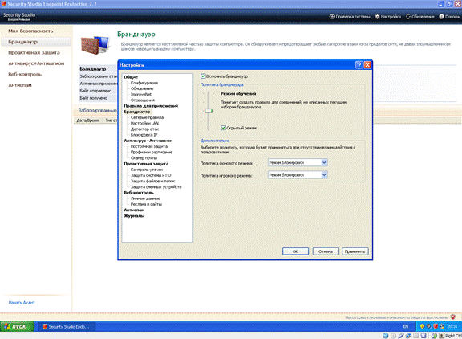This screenshot has height=339, width=462.
Task: Select Детектор атак tree item
Action: point(144,129)
